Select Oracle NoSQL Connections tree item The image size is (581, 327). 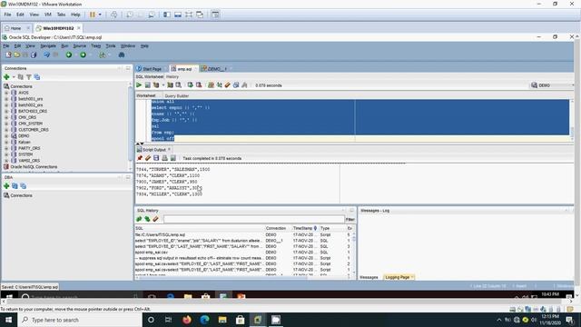point(34,167)
